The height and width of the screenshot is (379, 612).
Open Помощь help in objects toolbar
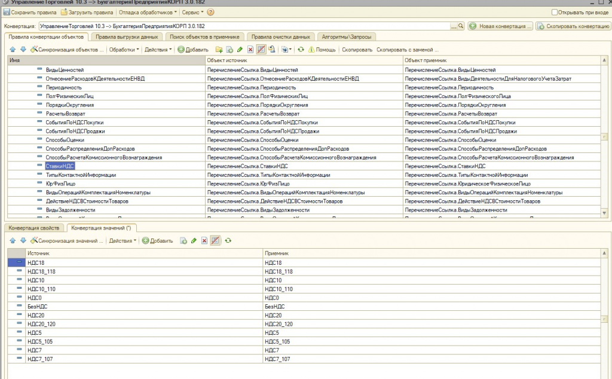[x=322, y=50]
